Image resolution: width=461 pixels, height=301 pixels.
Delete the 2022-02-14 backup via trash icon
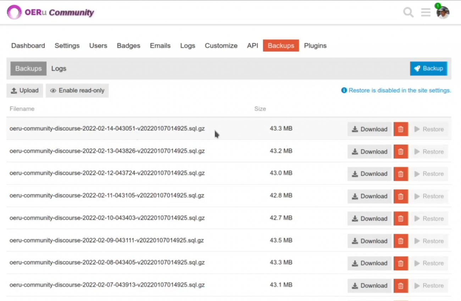[401, 129]
